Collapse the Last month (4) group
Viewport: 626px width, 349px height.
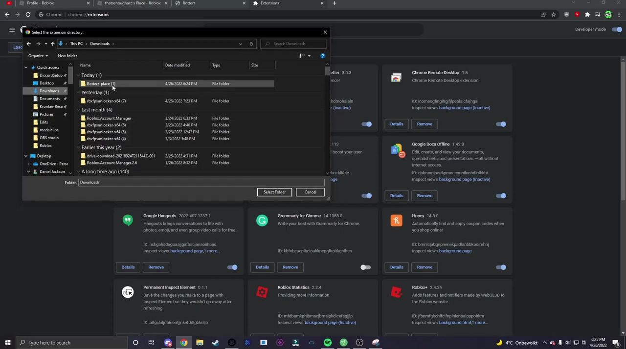point(78,110)
